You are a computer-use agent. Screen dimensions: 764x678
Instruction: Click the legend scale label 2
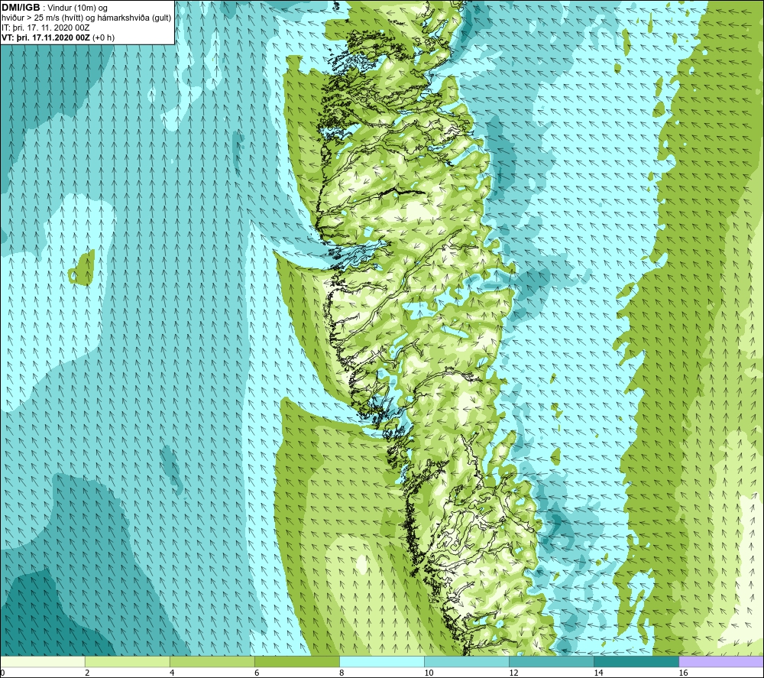coord(87,673)
